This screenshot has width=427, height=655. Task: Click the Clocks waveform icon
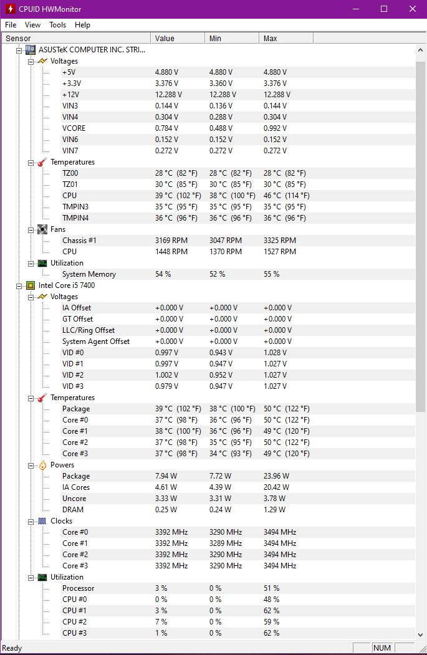pos(42,521)
